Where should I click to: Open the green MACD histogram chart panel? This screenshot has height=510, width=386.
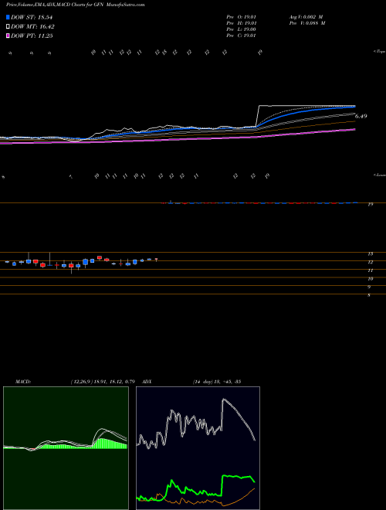(66, 448)
